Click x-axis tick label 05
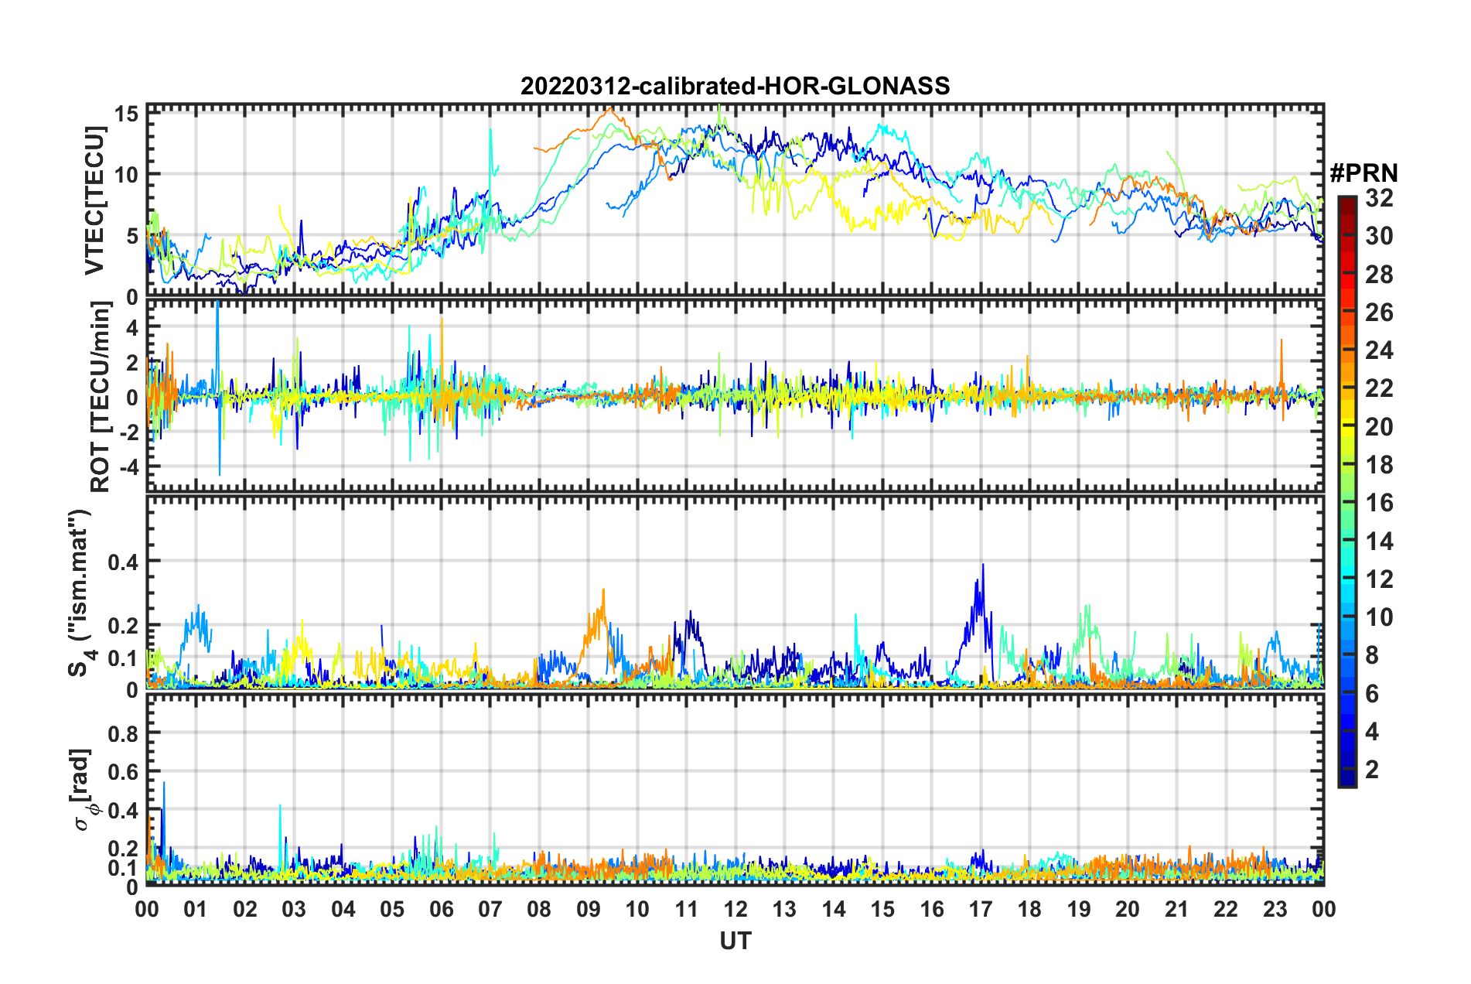 (x=392, y=909)
